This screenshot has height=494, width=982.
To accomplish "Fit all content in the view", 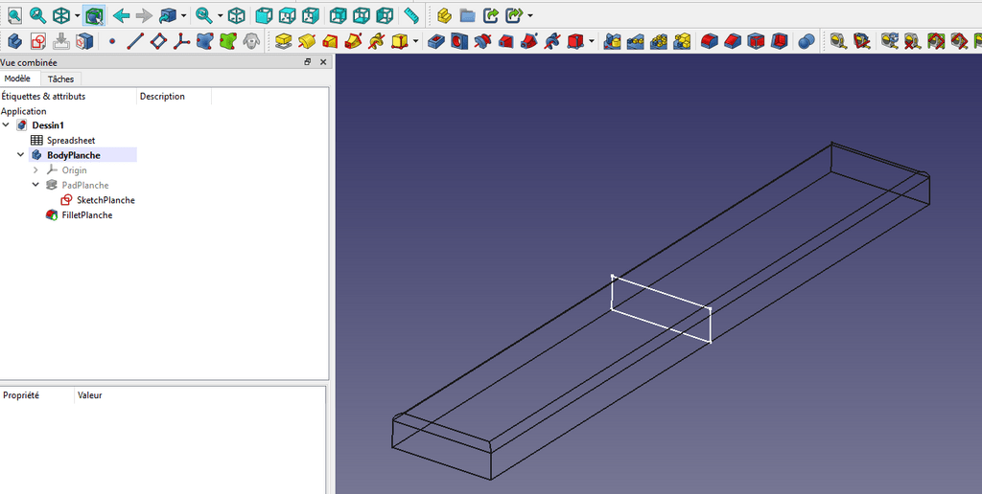I will point(14,15).
